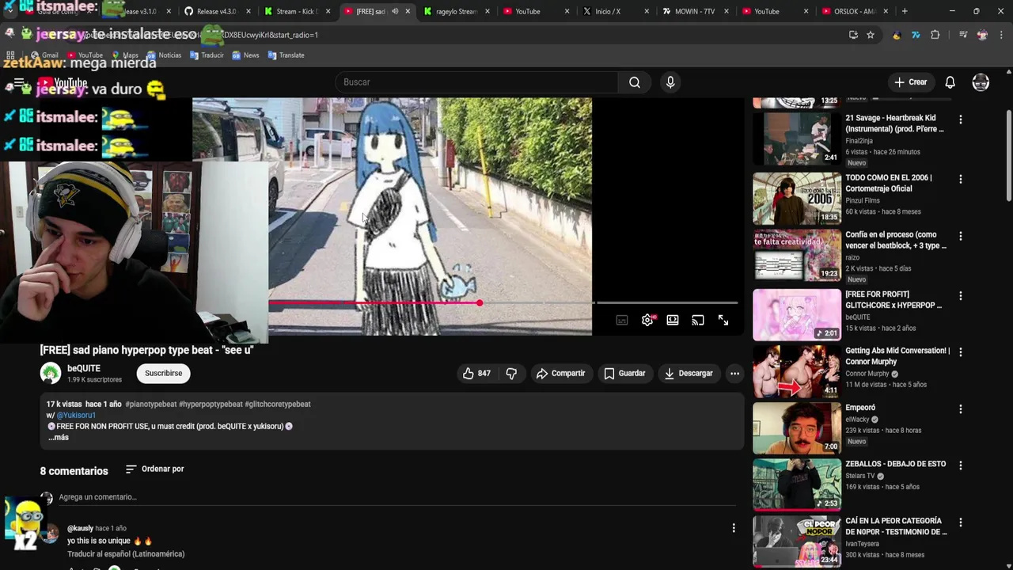This screenshot has width=1013, height=570.
Task: Open the Translate bookmark
Action: tap(286, 55)
